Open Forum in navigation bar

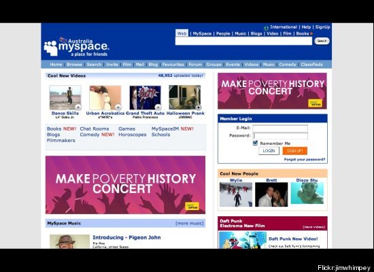tap(195, 65)
